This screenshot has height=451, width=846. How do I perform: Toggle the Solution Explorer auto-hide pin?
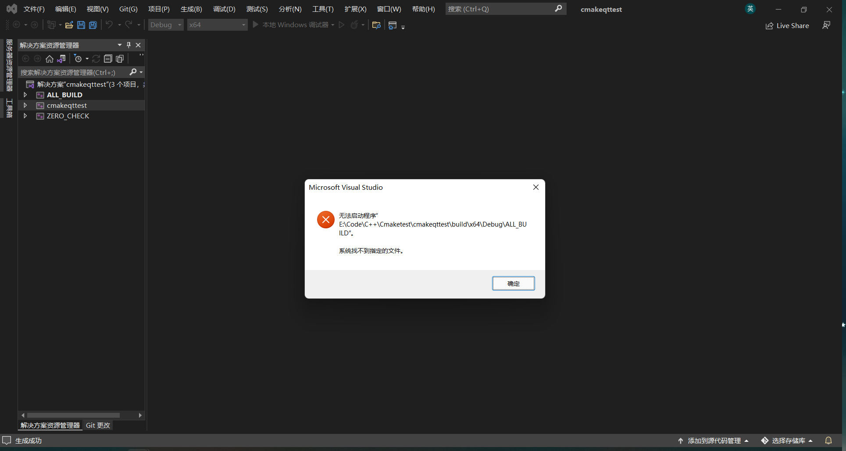point(129,45)
